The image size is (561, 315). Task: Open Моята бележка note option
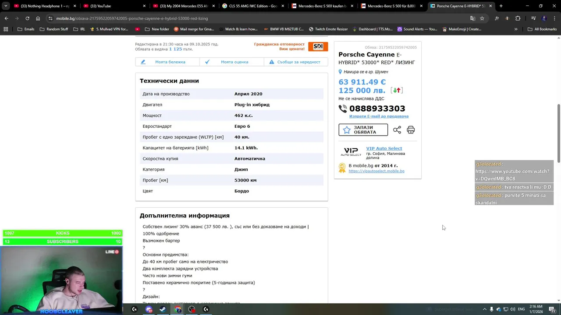pyautogui.click(x=167, y=62)
